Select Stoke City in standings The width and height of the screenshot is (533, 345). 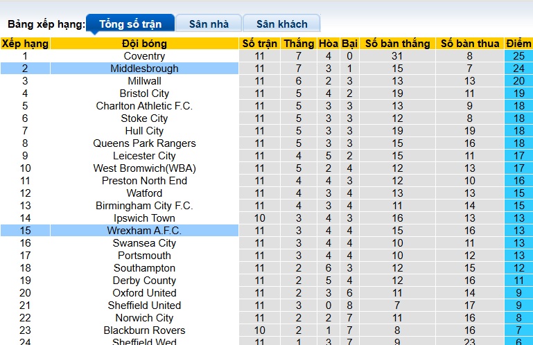144,118
